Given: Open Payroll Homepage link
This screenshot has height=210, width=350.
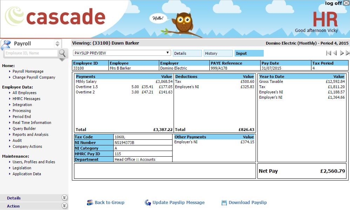Looking at the screenshot, I should pyautogui.click(x=28, y=71).
